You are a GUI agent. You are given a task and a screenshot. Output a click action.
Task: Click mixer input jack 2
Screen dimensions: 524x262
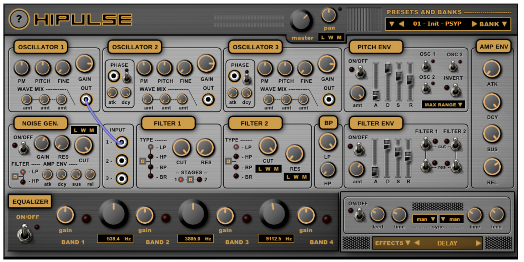pos(122,161)
